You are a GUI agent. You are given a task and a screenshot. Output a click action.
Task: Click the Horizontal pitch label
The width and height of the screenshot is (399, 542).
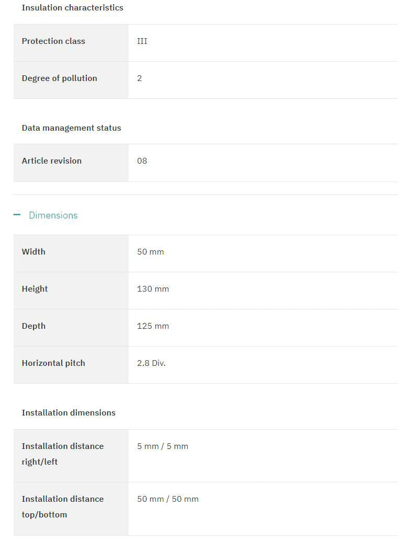point(53,363)
